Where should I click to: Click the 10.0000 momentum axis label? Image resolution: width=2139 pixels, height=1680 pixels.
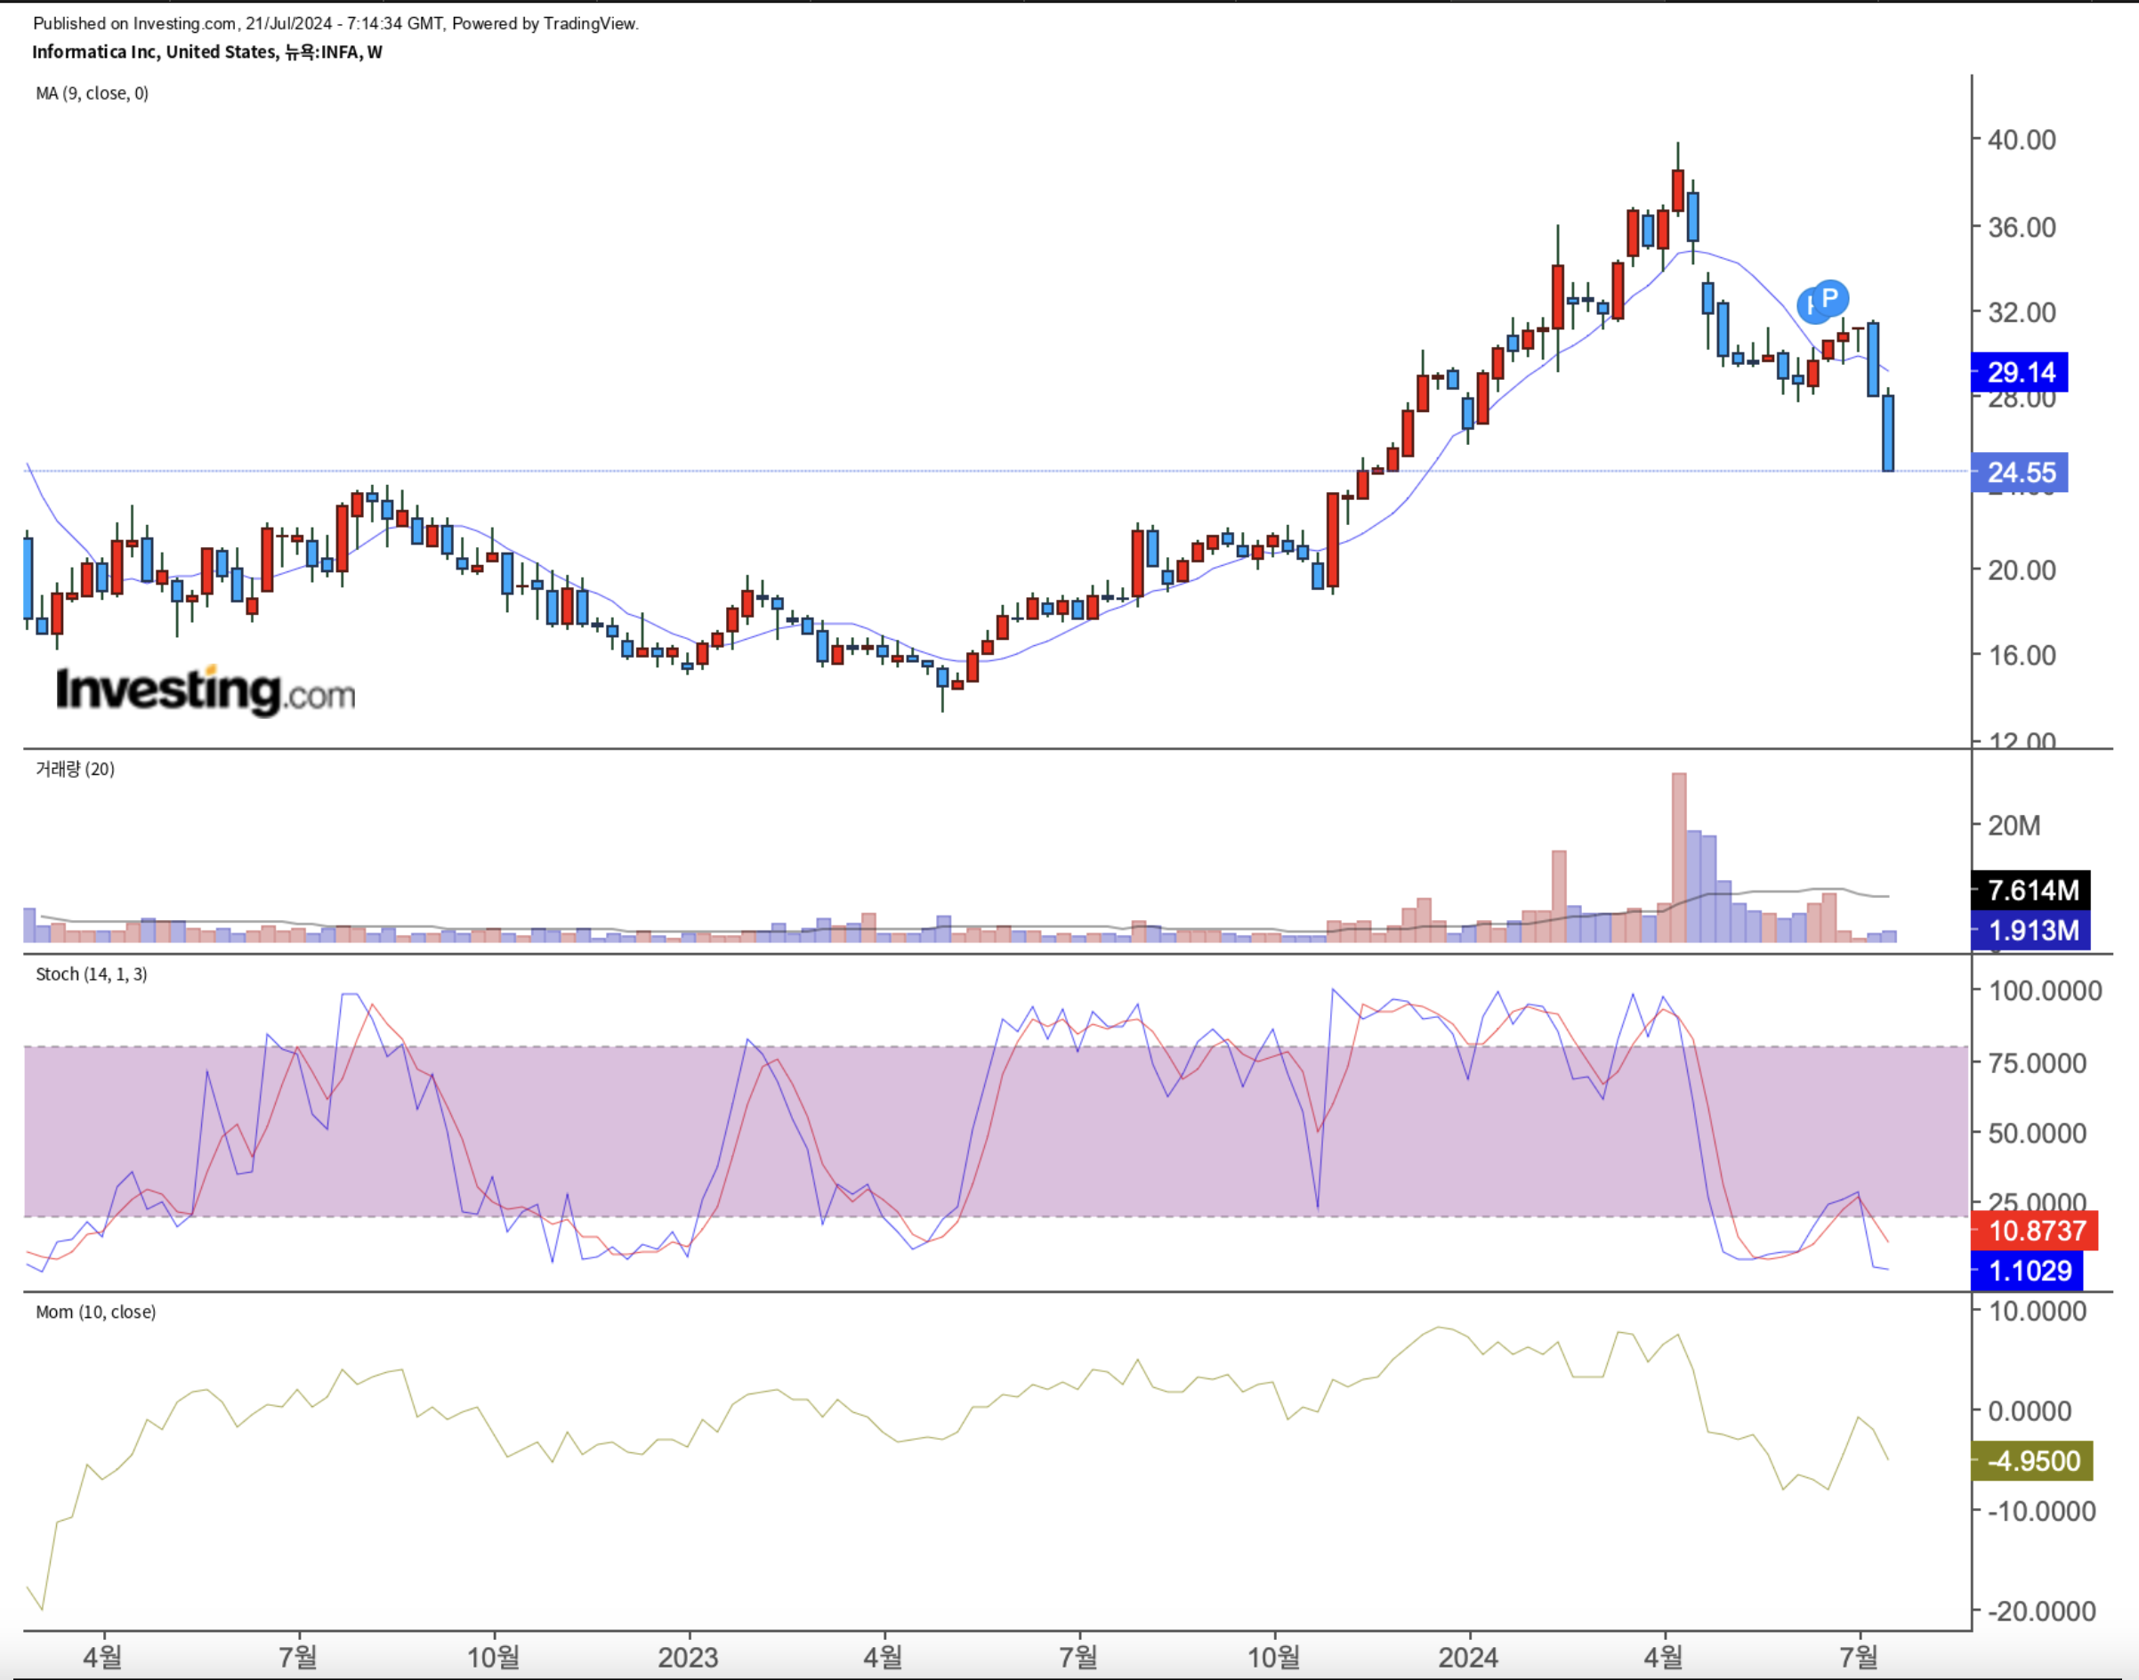pyautogui.click(x=2038, y=1312)
